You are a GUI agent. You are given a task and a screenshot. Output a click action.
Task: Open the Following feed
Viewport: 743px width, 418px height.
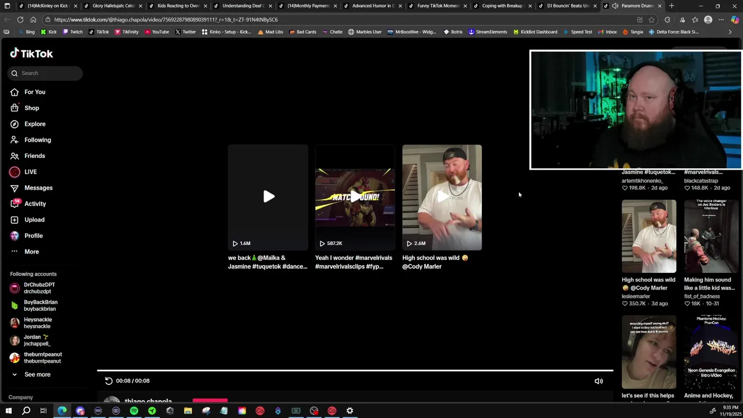[x=37, y=140]
